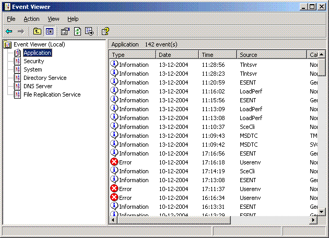Screen dimensions: 329x238
Task: Click the Help toolbar icon
Action: (x=105, y=31)
